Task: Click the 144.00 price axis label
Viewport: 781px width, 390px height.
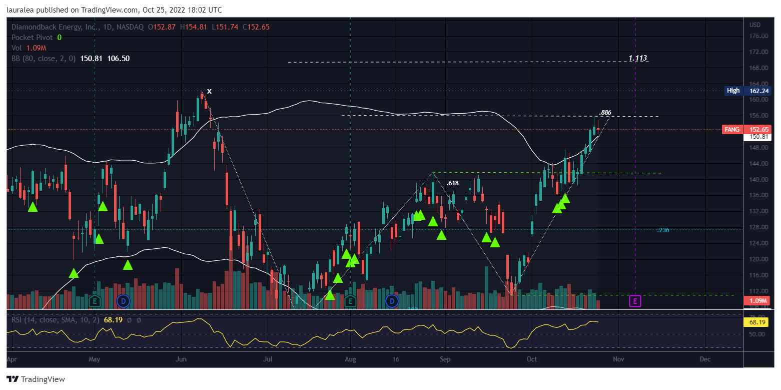Action: 758,164
